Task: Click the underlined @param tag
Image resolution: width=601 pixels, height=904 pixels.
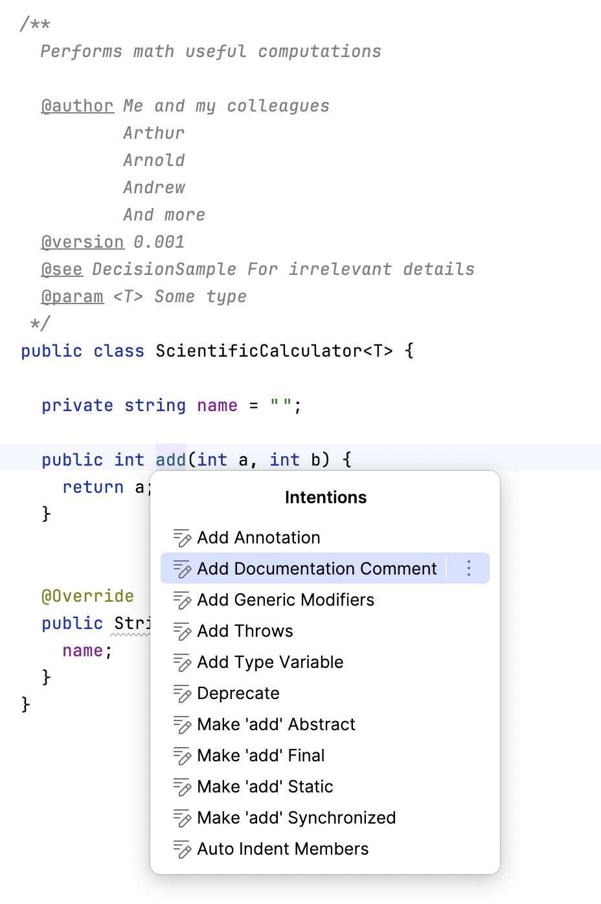Action: coord(73,296)
